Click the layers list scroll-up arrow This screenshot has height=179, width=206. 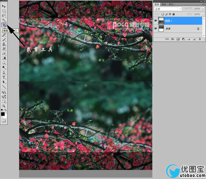tap(204, 18)
